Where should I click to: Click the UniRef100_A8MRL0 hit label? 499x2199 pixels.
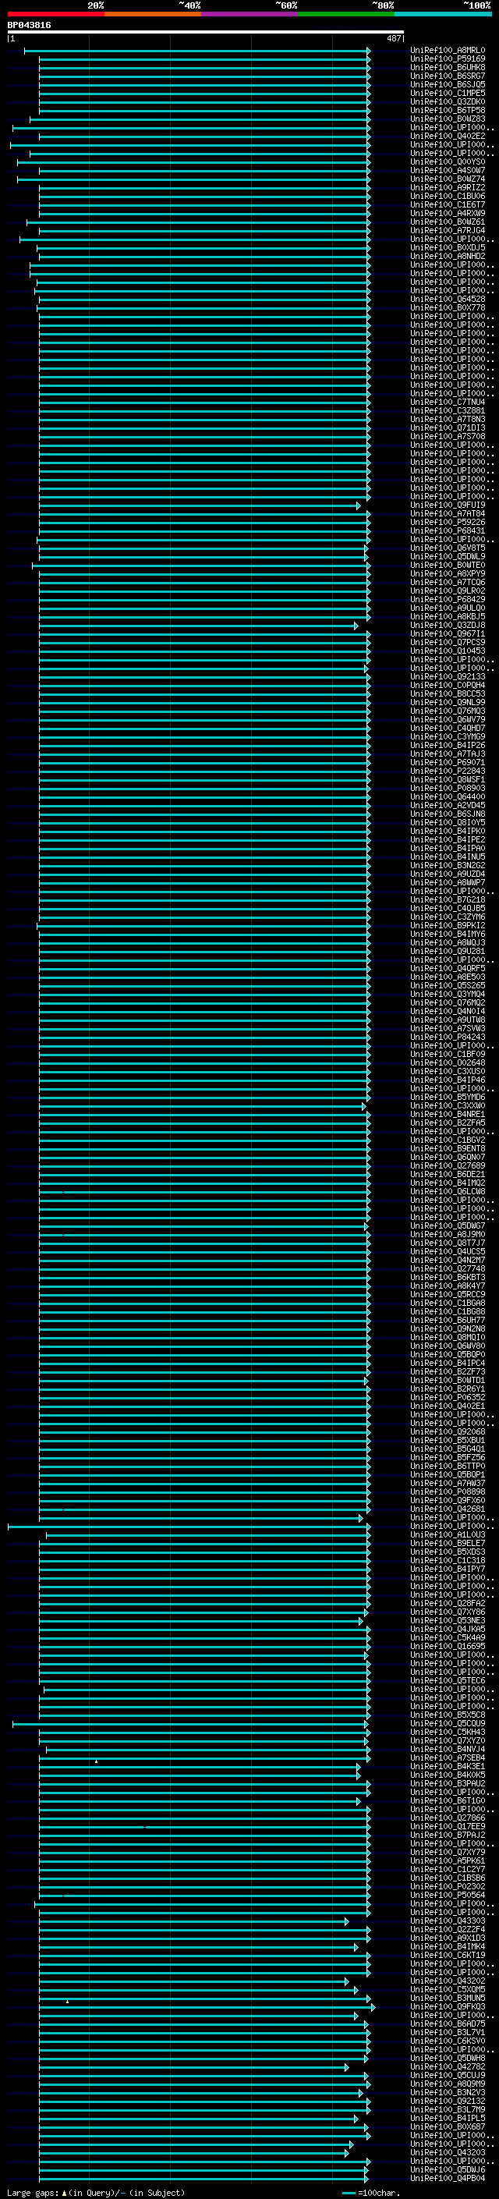447,51
